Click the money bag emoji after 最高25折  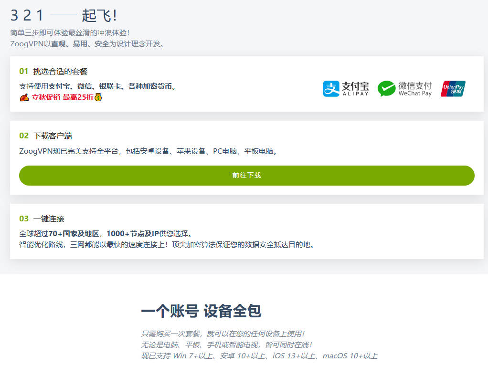(98, 98)
